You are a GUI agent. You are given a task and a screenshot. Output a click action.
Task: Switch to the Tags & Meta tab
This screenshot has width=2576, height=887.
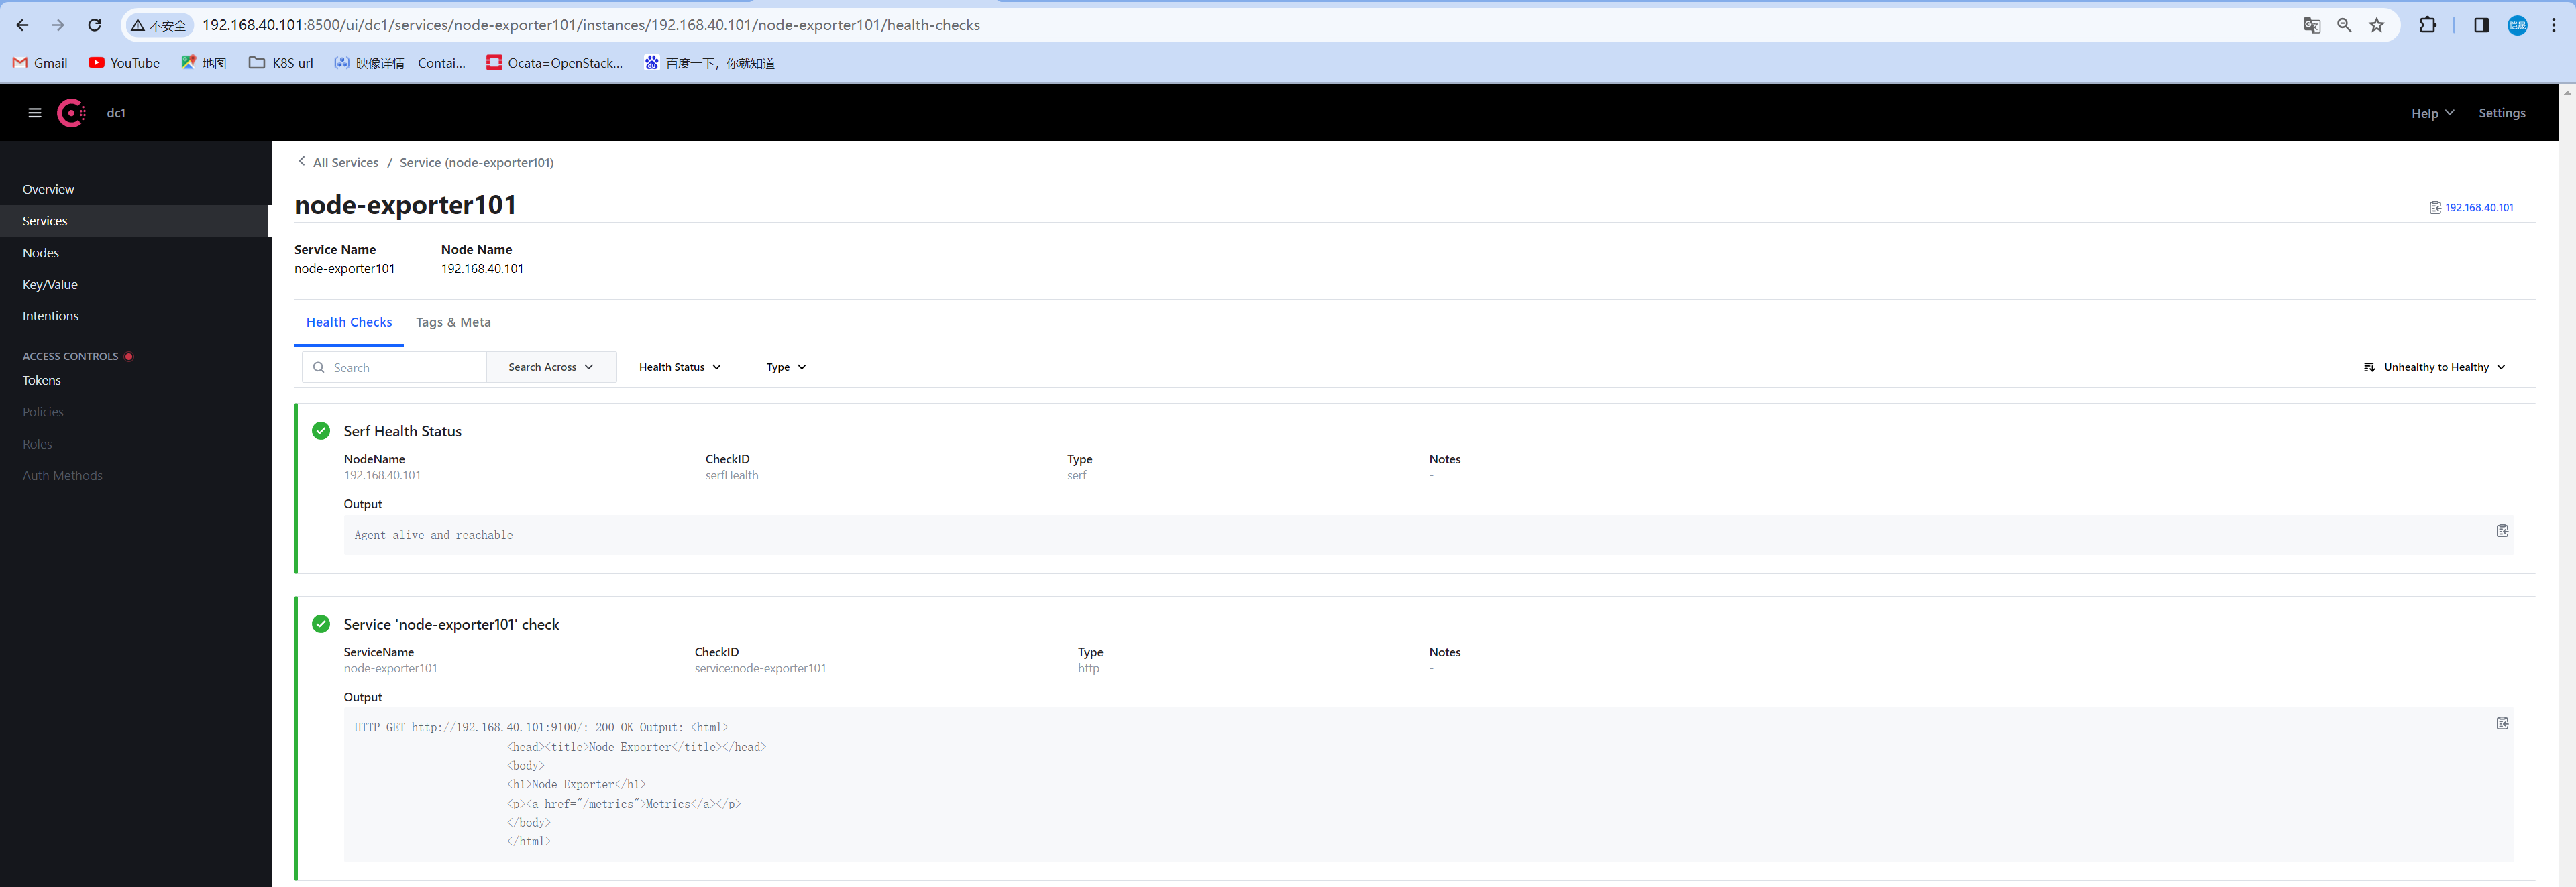point(453,322)
